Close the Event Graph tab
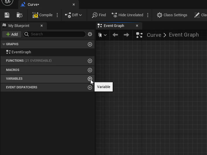 pyautogui.click(x=137, y=26)
